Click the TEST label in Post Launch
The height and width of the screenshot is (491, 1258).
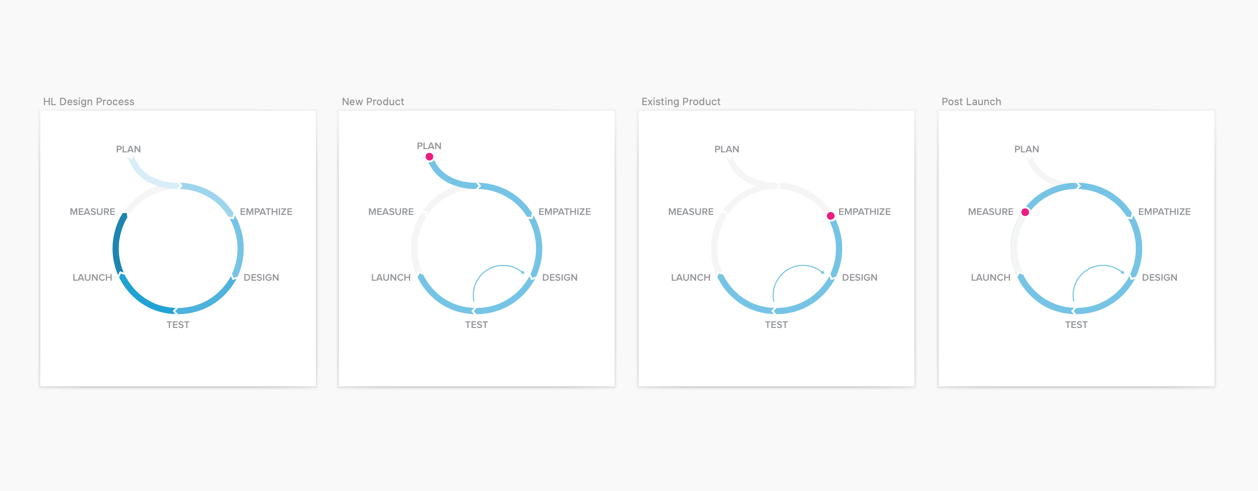pos(1076,325)
